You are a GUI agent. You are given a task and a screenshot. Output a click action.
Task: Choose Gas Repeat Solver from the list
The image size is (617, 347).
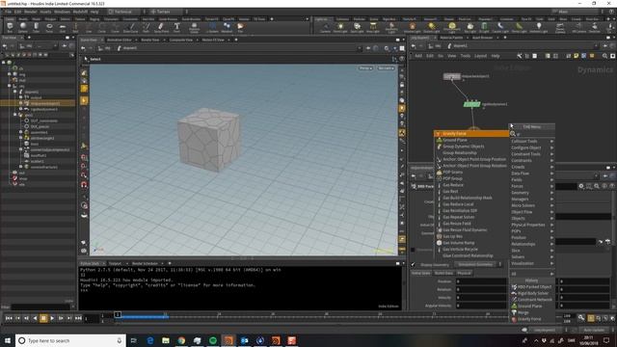[x=471, y=217]
